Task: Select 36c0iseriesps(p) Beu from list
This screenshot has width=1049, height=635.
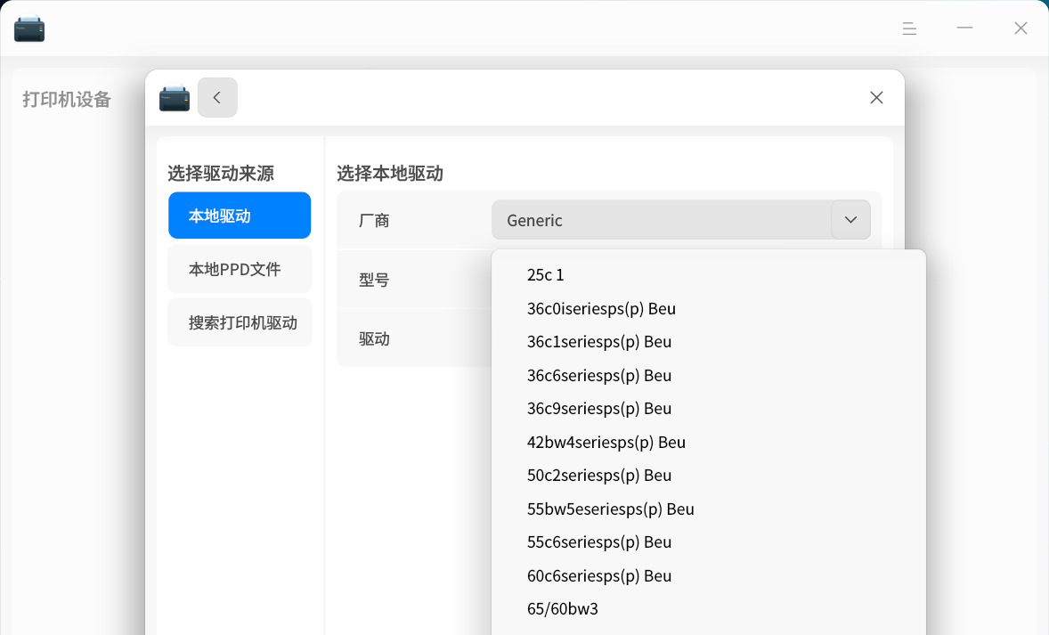Action: 709,308
